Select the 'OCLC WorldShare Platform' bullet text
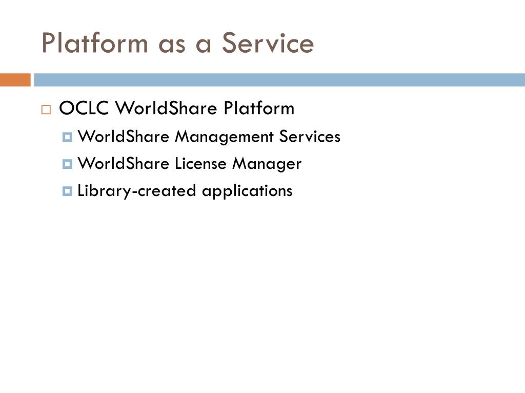 176,108
